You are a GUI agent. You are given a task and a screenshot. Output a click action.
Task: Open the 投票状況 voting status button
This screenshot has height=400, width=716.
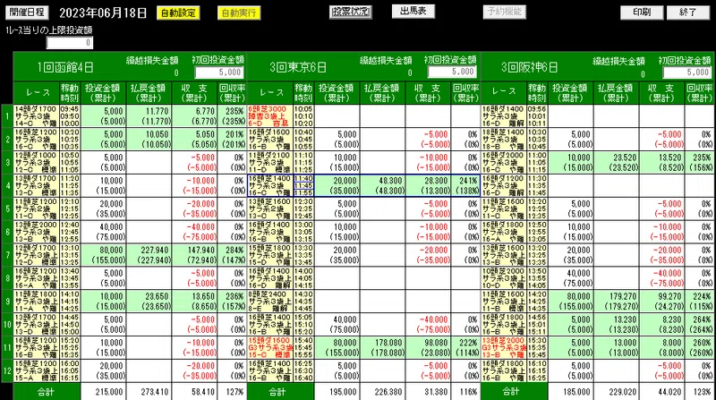coord(351,12)
